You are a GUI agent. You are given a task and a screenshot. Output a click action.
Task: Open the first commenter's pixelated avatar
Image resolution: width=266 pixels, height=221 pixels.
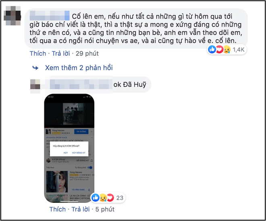pos(12,16)
